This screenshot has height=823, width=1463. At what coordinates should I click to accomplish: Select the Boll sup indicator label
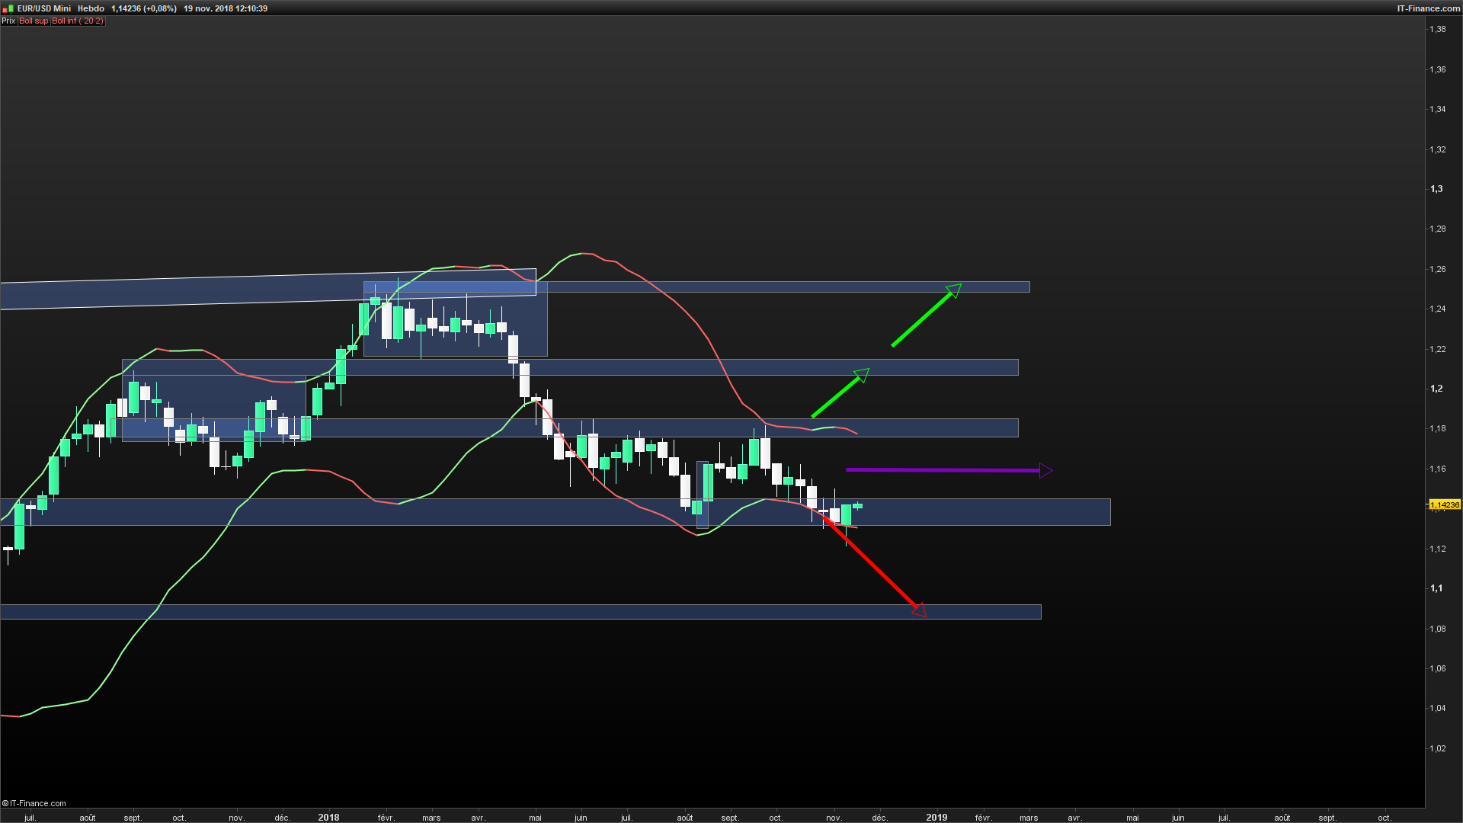click(x=34, y=21)
